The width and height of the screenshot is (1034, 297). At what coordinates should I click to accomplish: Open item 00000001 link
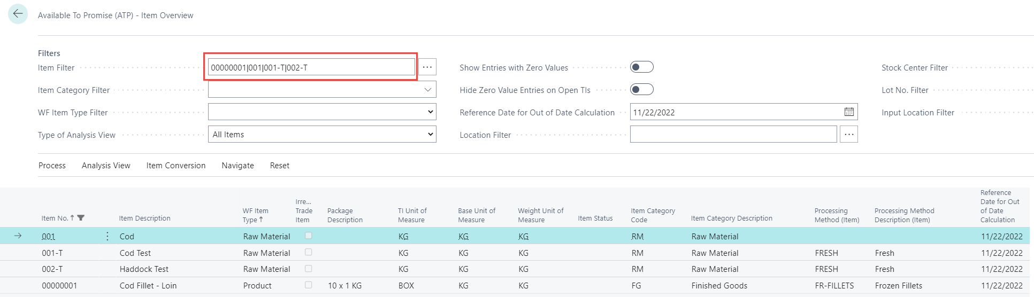click(x=59, y=286)
